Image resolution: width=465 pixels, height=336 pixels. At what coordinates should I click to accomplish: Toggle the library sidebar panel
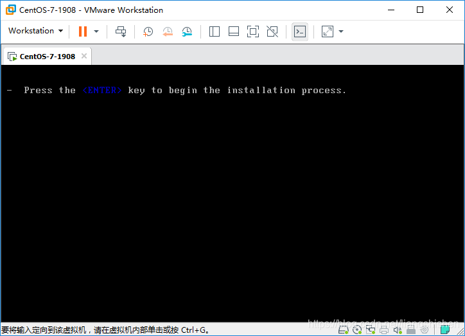pyautogui.click(x=214, y=31)
